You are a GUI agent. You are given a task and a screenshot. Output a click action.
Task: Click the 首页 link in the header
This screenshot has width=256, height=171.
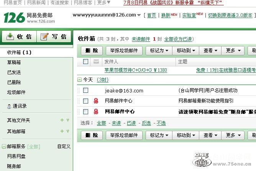point(151,15)
